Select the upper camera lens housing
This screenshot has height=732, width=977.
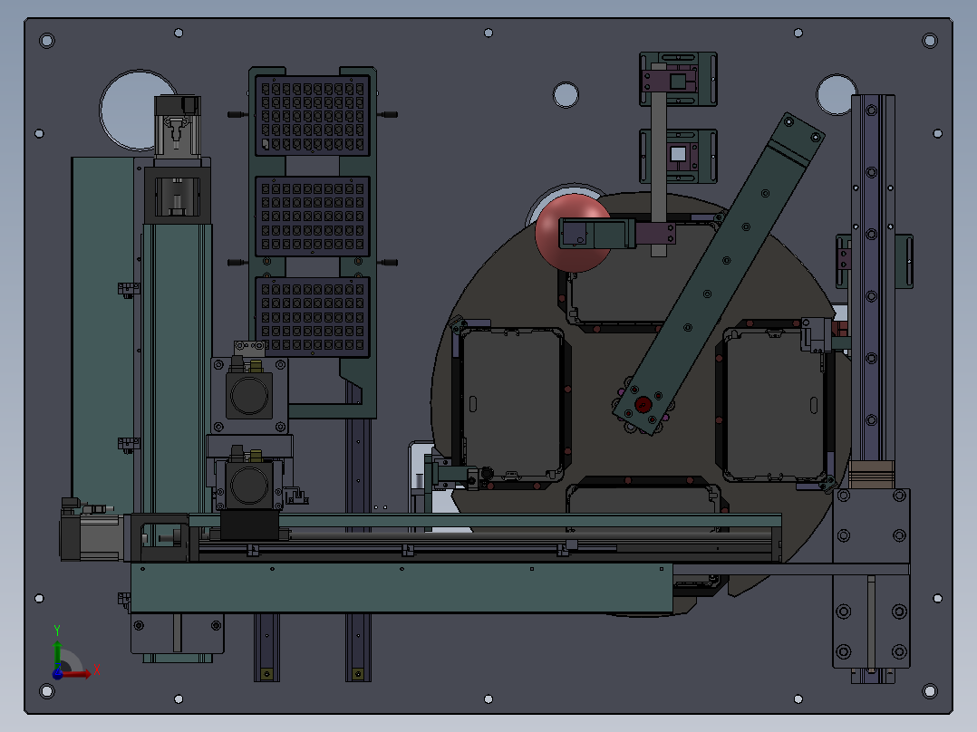coord(249,396)
